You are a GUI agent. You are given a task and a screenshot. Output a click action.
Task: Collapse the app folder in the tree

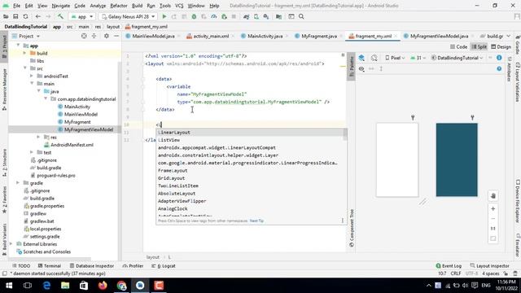point(18,46)
